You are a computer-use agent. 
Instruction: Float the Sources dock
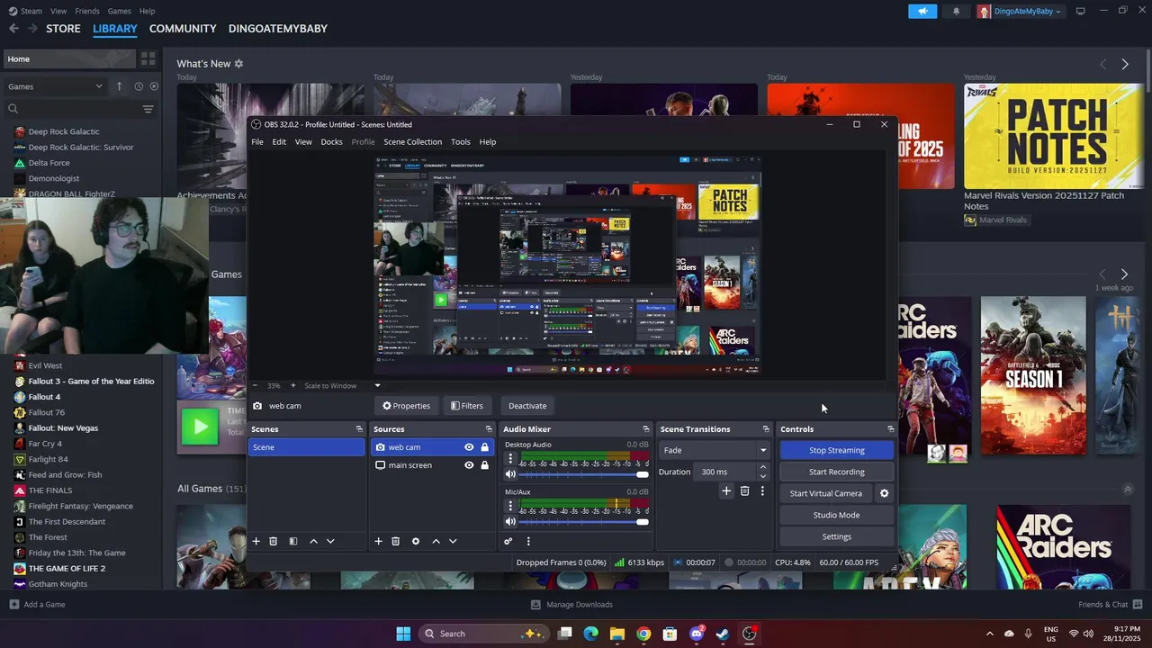489,429
